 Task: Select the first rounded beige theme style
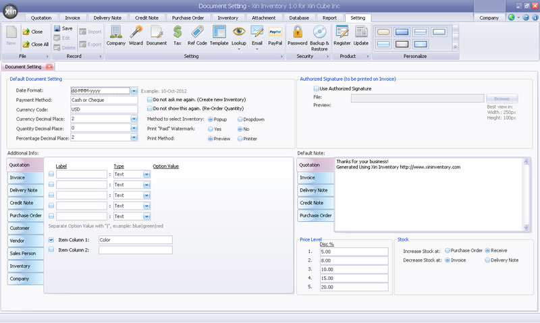[383, 32]
